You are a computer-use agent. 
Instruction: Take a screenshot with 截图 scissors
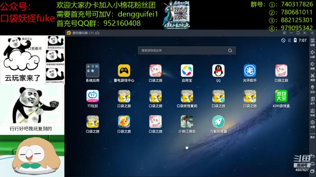coord(312,77)
